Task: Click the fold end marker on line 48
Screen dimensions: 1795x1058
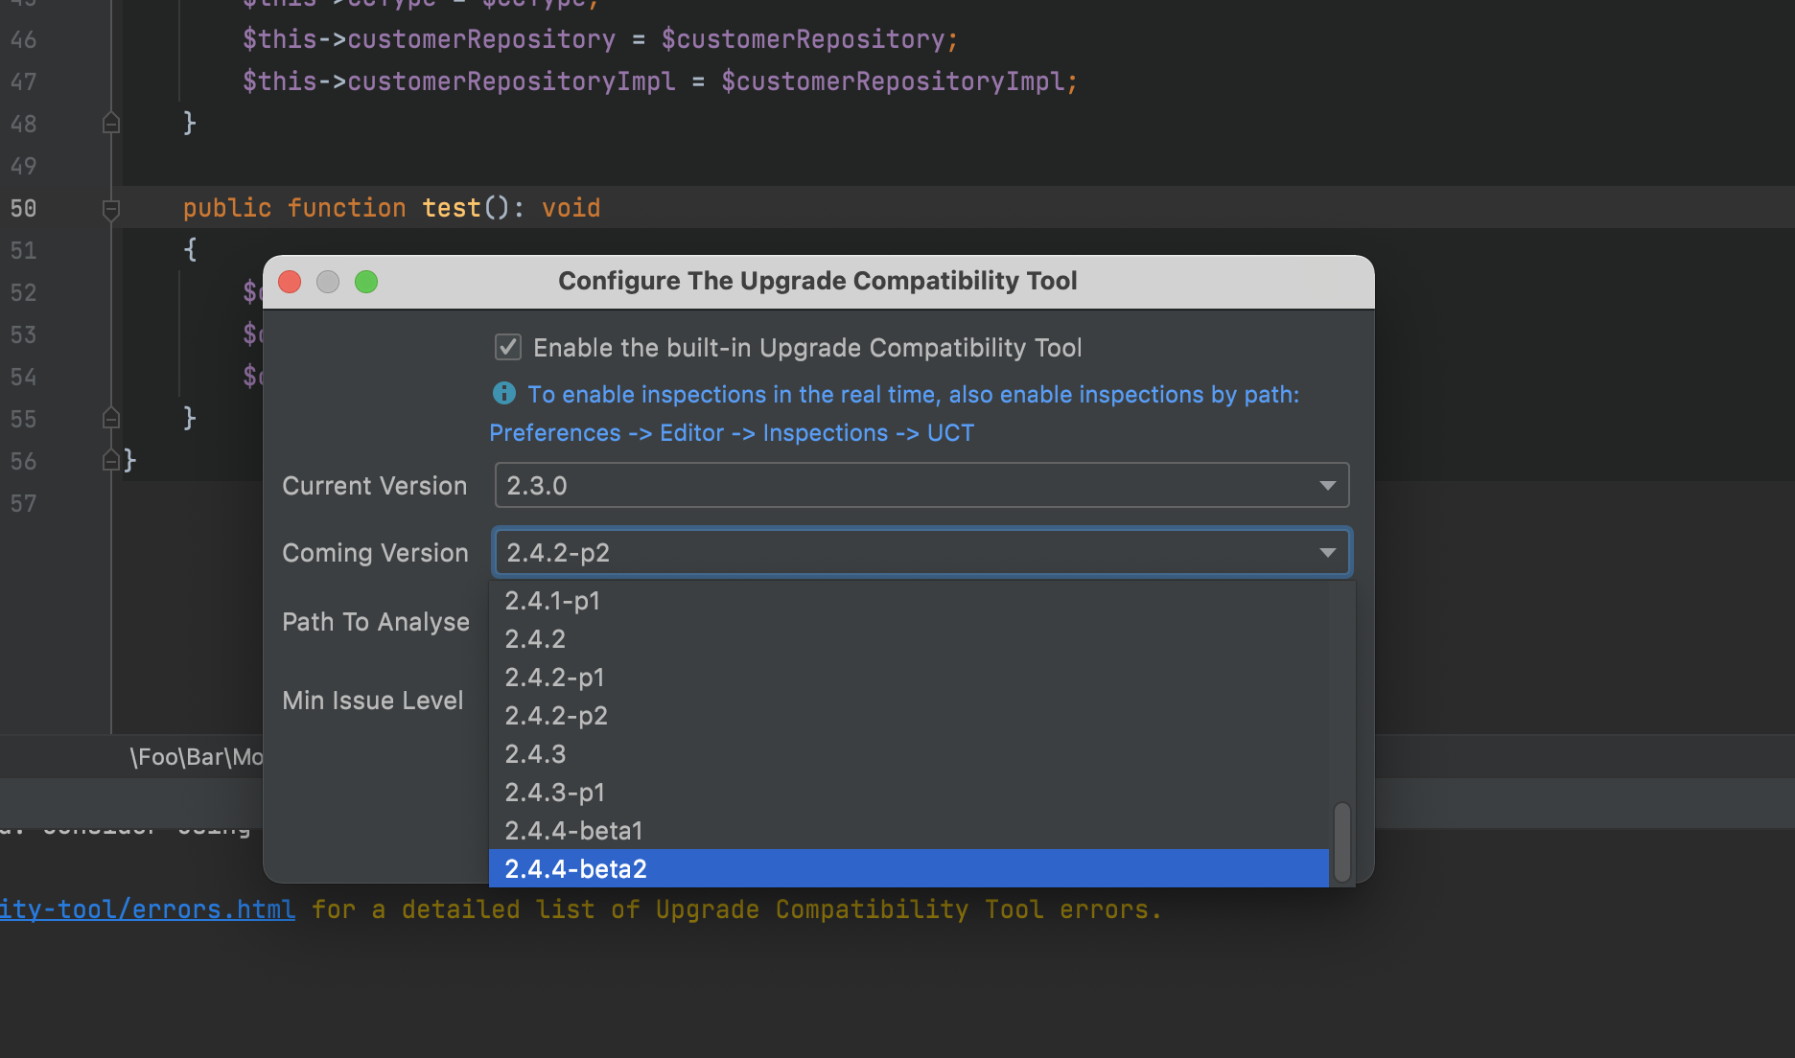Action: tap(111, 124)
